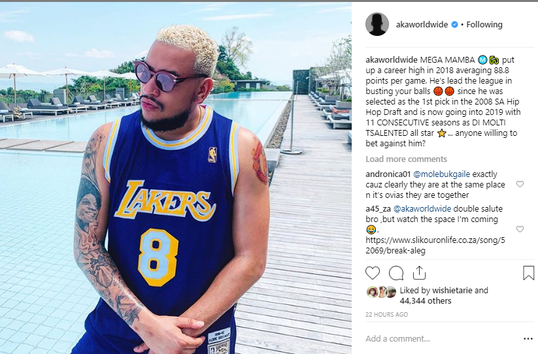Image resolution: width=538 pixels, height=354 pixels.
Task: Expand Load more comments
Action: (406, 159)
